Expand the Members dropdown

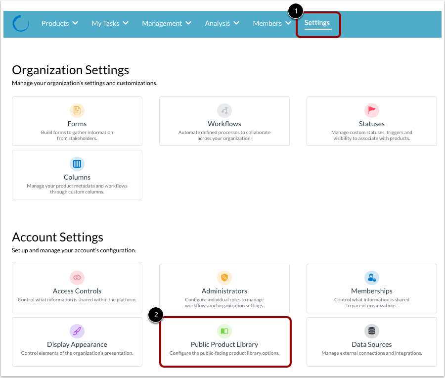tap(271, 23)
